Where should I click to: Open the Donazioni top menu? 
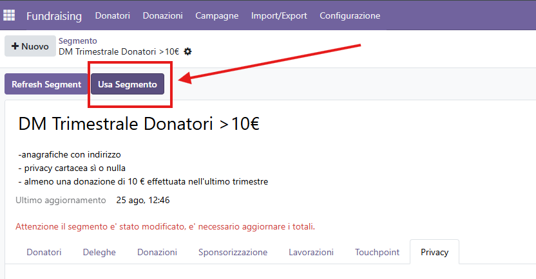(163, 15)
